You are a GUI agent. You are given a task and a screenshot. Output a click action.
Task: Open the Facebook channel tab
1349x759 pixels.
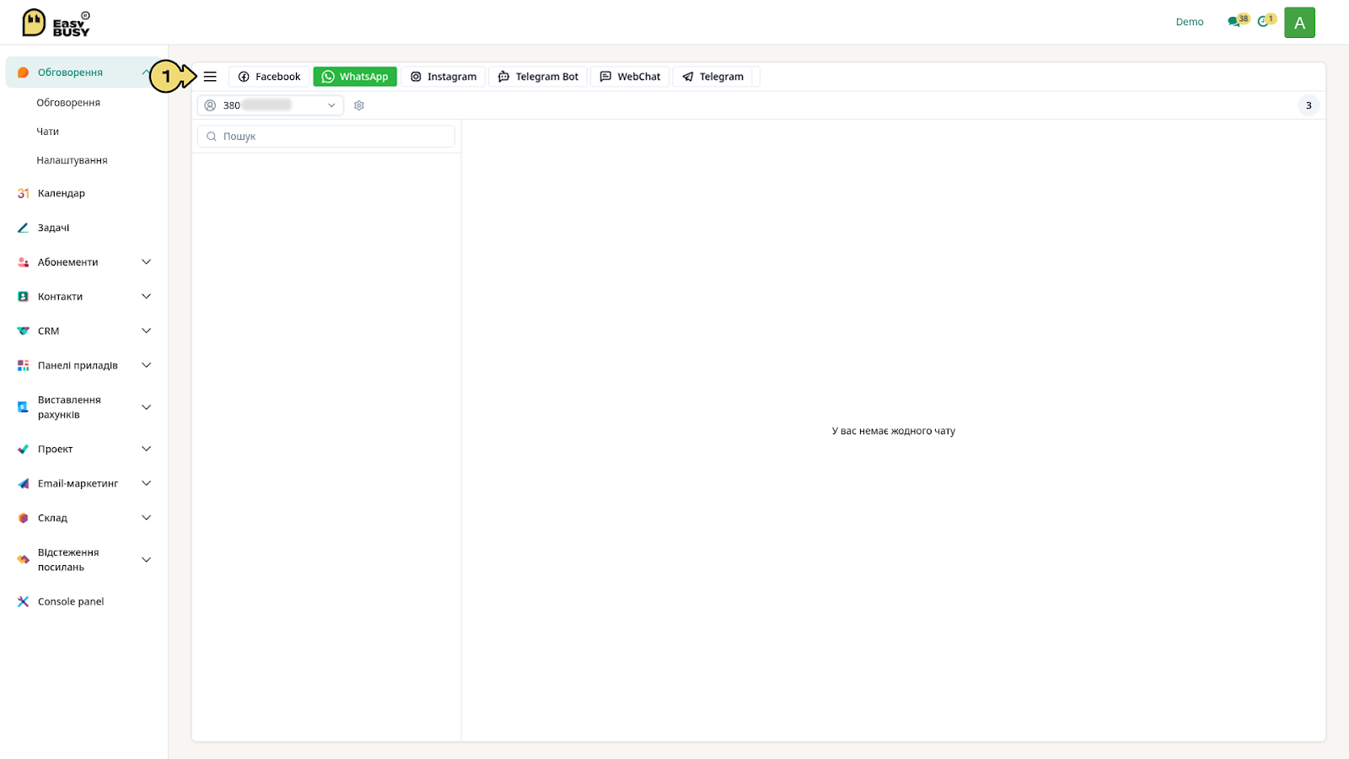coord(269,77)
